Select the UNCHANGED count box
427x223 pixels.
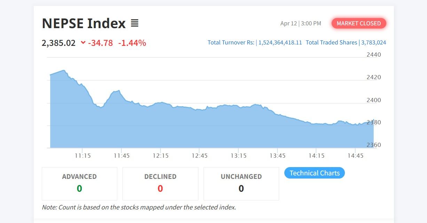(241, 183)
